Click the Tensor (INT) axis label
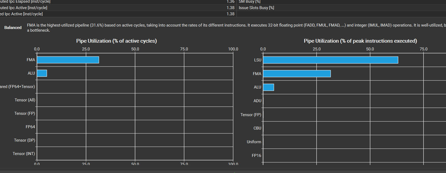 (24, 153)
